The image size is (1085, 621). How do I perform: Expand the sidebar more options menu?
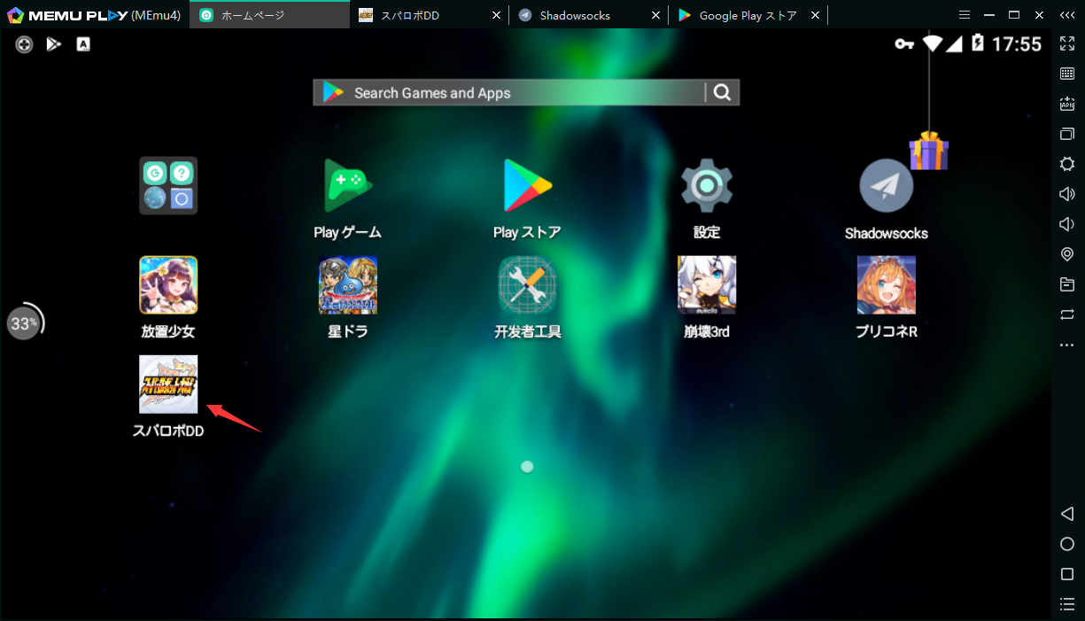click(1066, 345)
